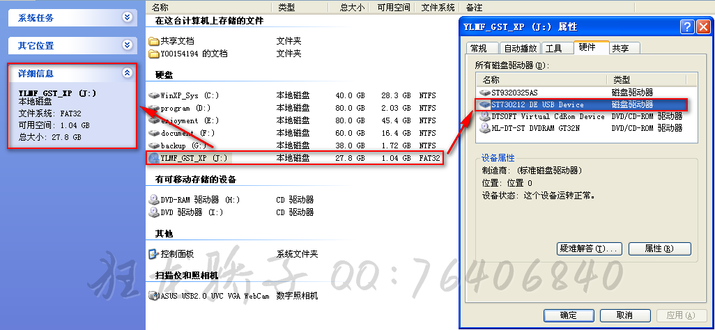Click the 60.0 GB total size value
The image size is (715, 330).
[x=351, y=133]
